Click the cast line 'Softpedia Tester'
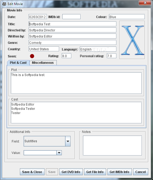Image resolution: width=153 pixels, height=180 pixels. [x=23, y=108]
